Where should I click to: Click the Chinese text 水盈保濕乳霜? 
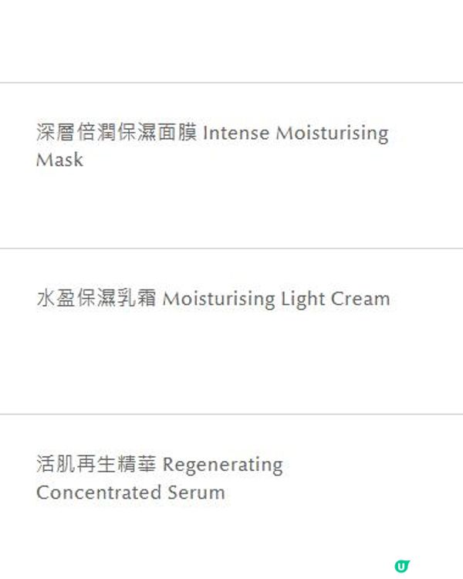click(96, 298)
